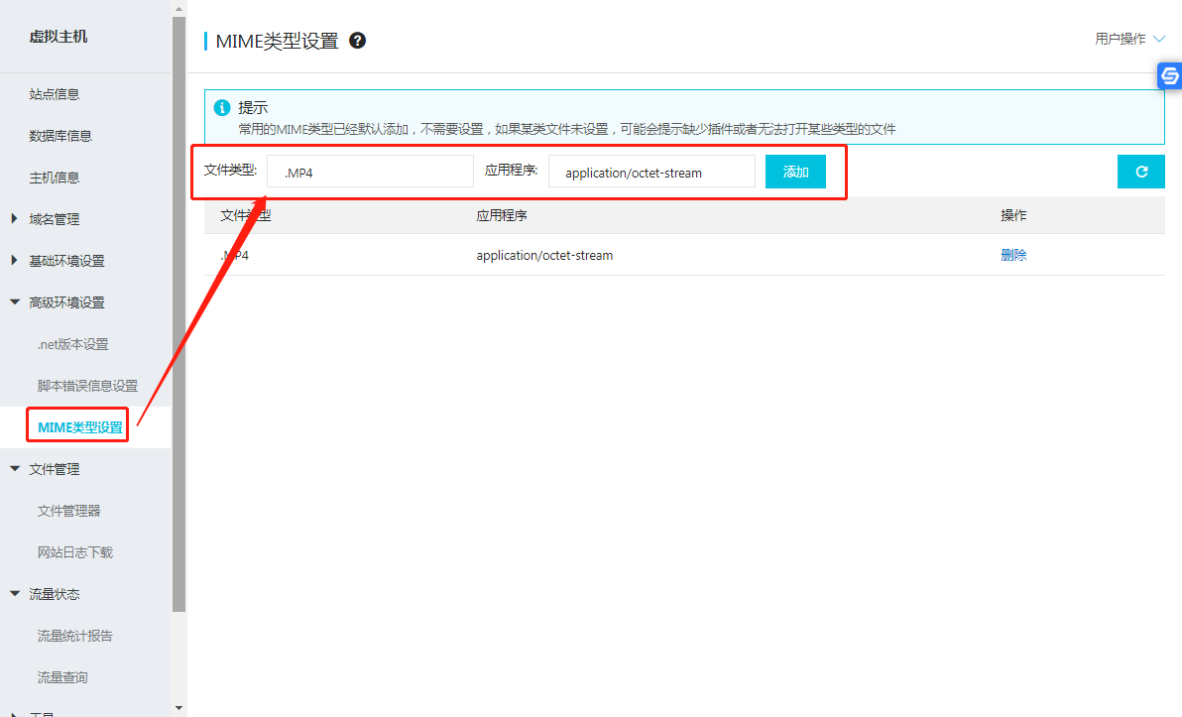Select 主机信息 menu item
This screenshot has width=1182, height=717.
pyautogui.click(x=55, y=178)
